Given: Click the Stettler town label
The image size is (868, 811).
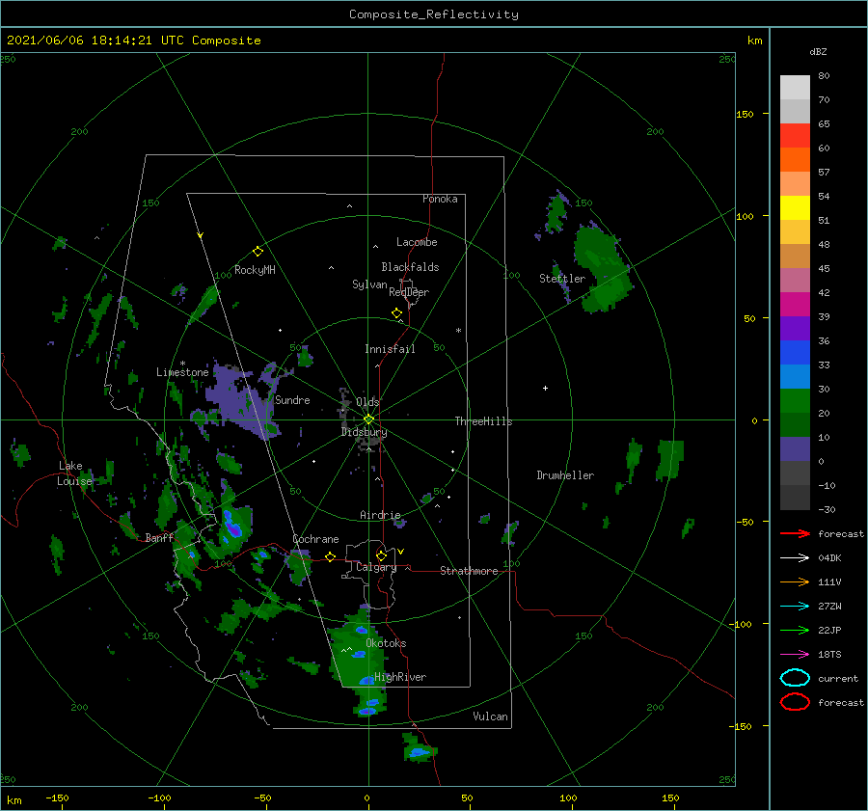Looking at the screenshot, I should (x=562, y=279).
